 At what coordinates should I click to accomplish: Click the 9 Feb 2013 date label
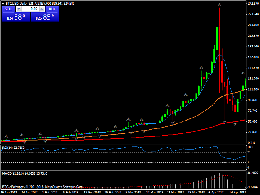click(71, 192)
